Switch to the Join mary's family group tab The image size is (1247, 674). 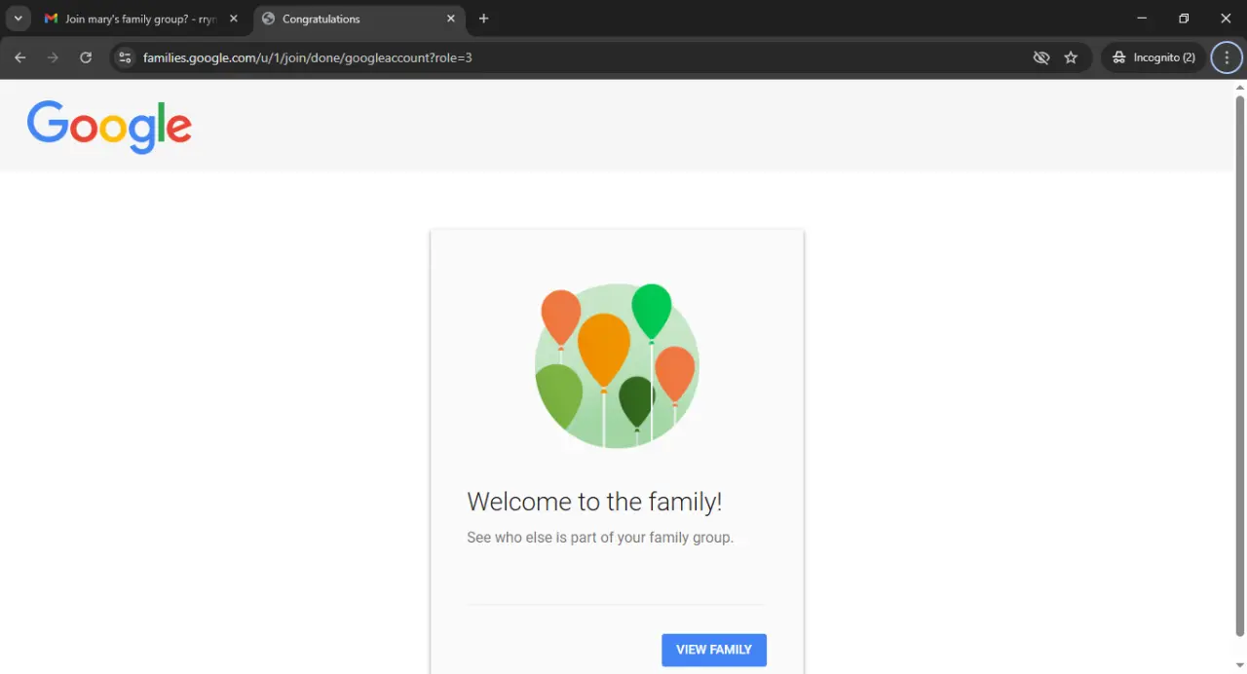tap(141, 19)
